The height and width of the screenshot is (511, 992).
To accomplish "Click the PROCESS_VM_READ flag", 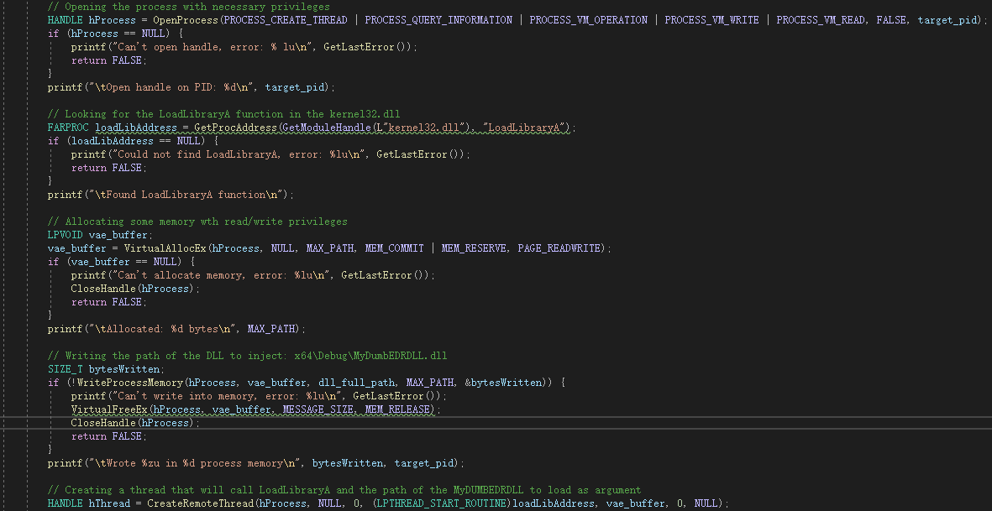I will point(821,19).
